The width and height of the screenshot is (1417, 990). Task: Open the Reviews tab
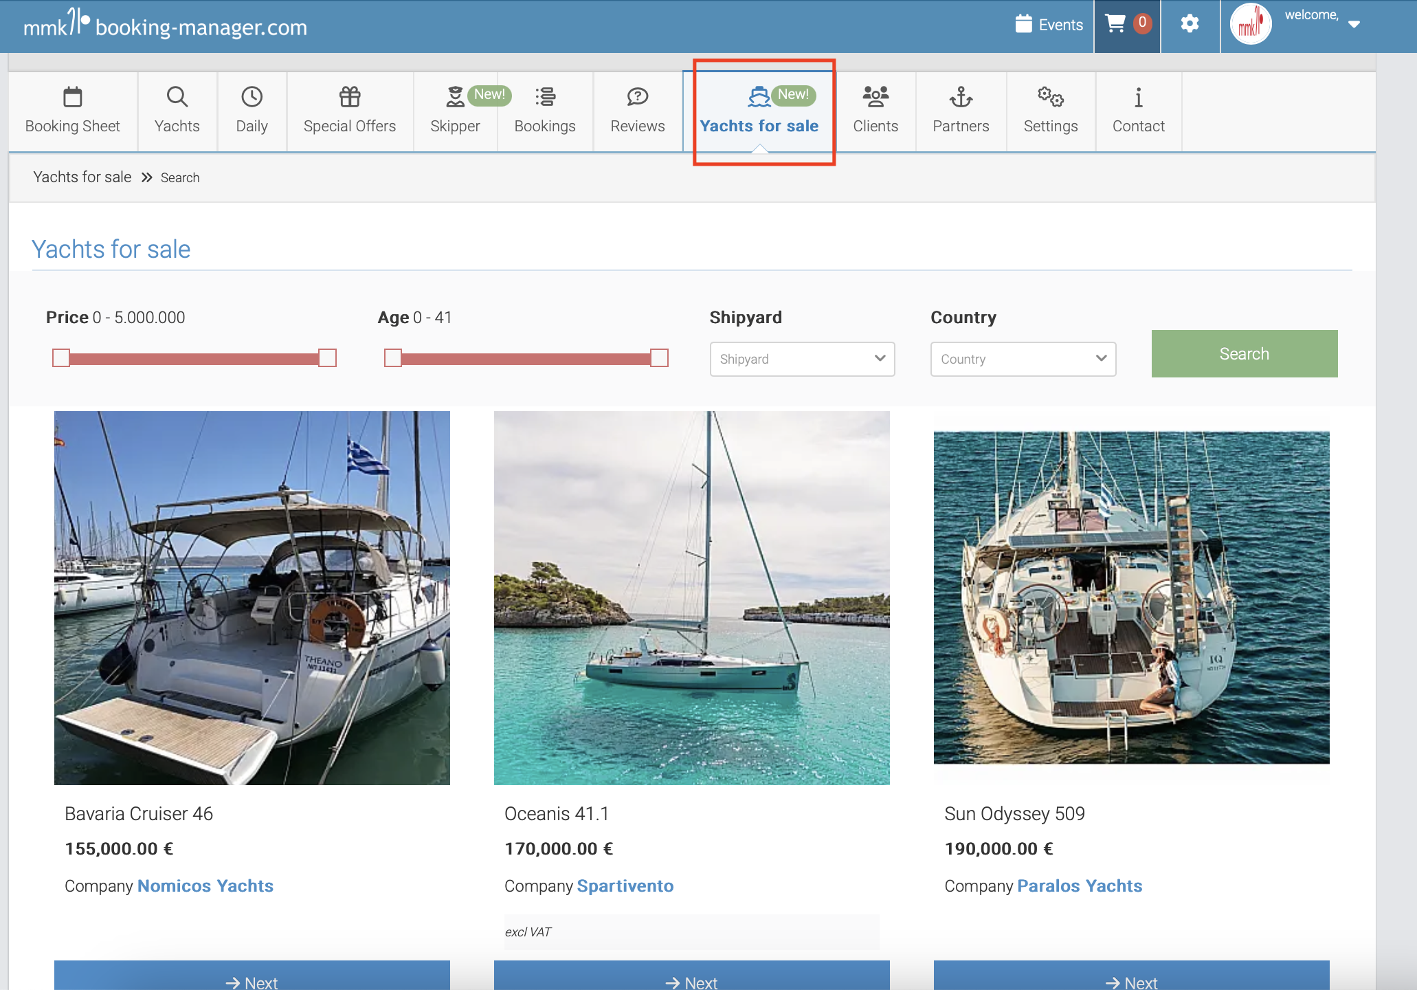638,111
